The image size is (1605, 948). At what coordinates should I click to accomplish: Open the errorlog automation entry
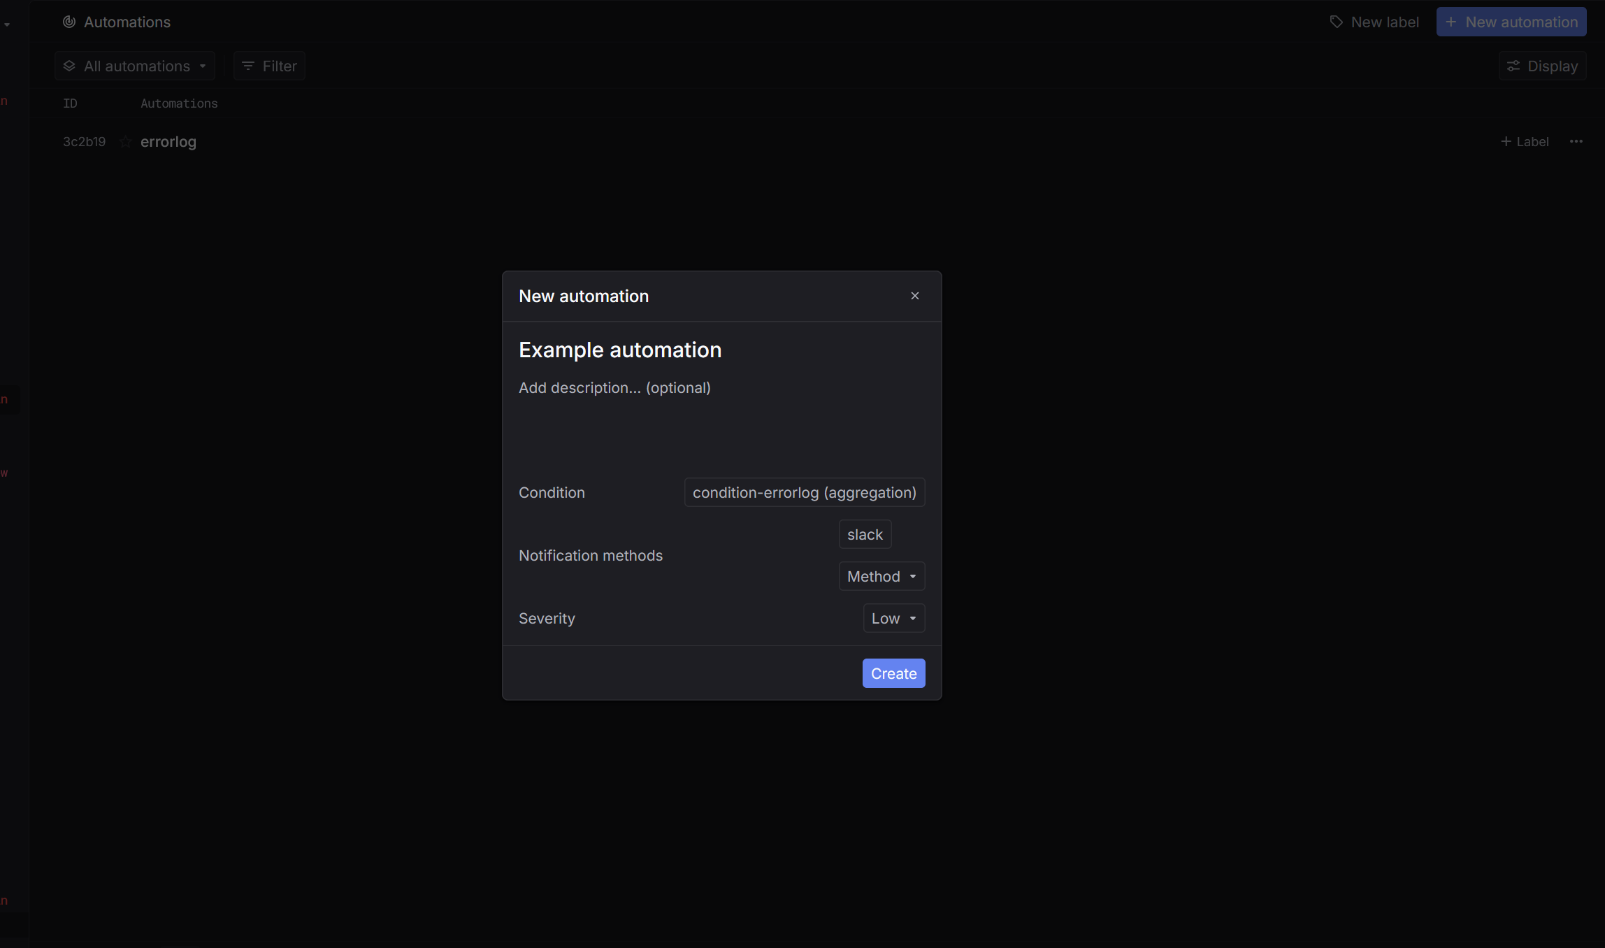[x=168, y=142]
